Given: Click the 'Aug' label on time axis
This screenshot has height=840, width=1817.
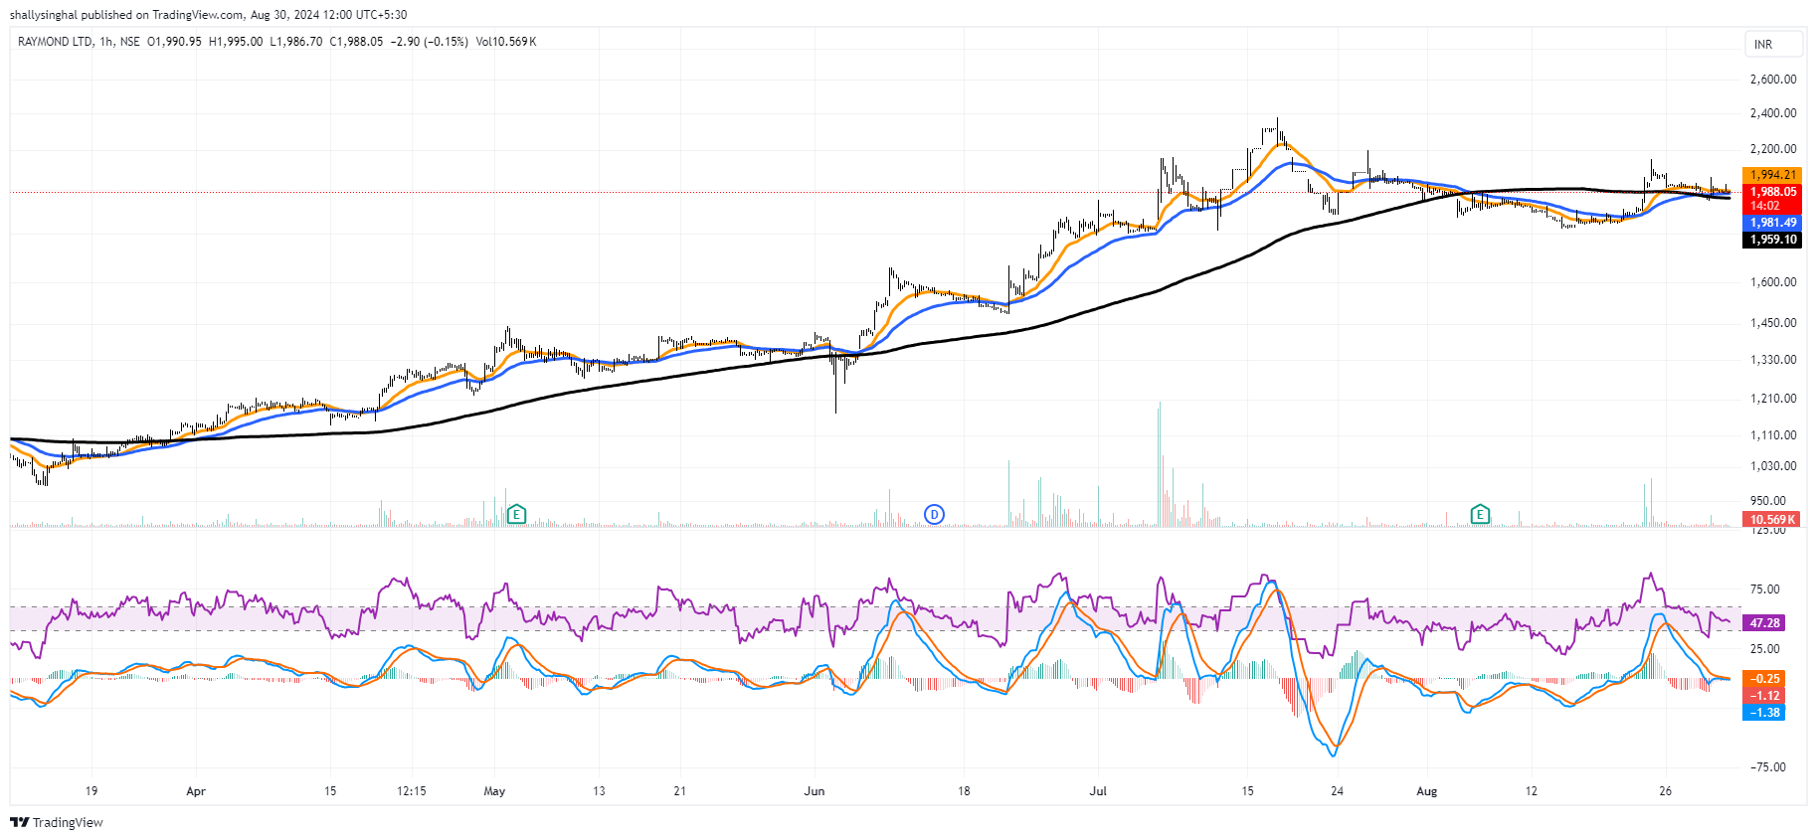Looking at the screenshot, I should coord(1426,791).
